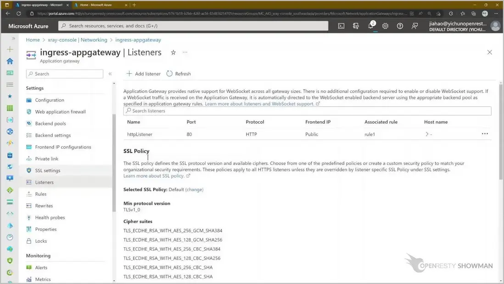504x284 pixels.
Task: Open the more options ellipsis beside title
Action: (185, 52)
